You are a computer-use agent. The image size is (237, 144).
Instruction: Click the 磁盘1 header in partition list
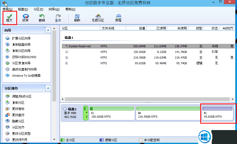coord(69,38)
